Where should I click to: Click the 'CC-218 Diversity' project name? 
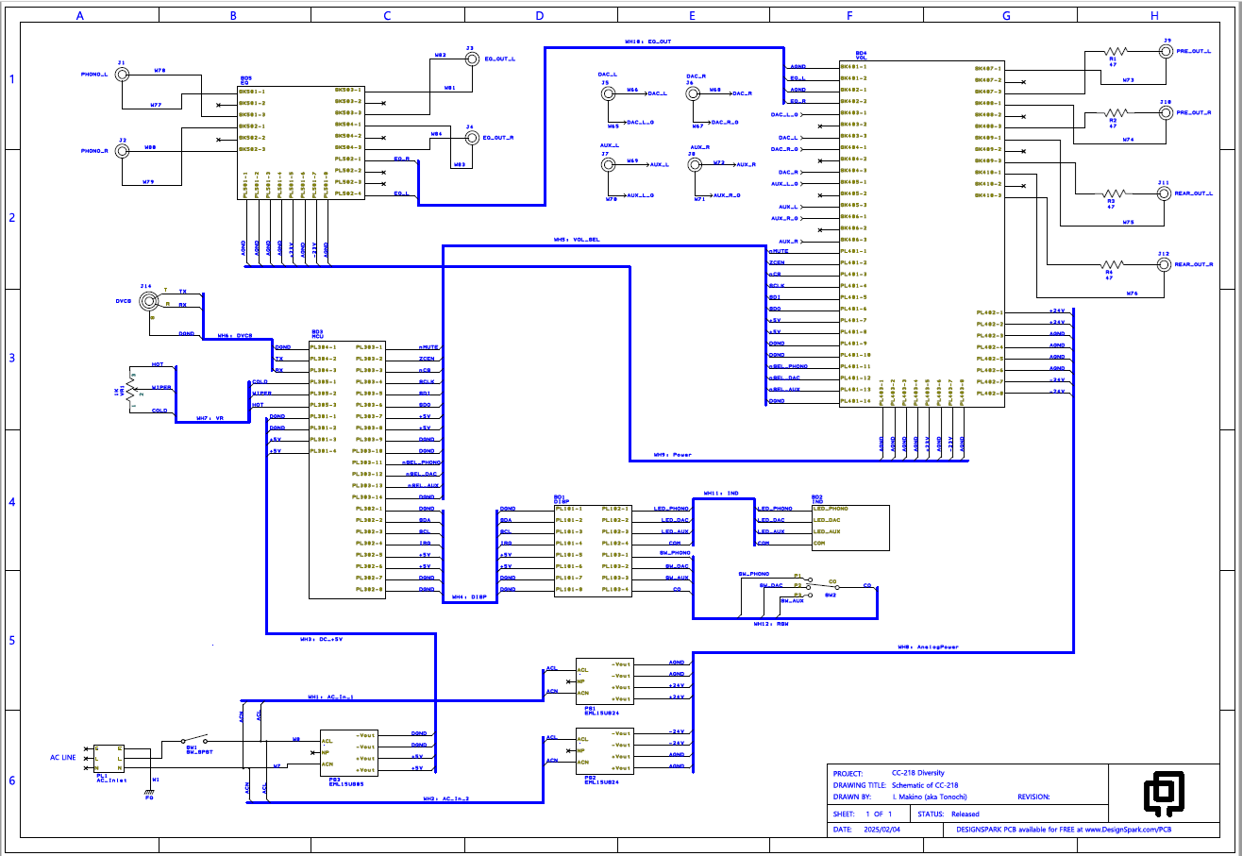(919, 772)
